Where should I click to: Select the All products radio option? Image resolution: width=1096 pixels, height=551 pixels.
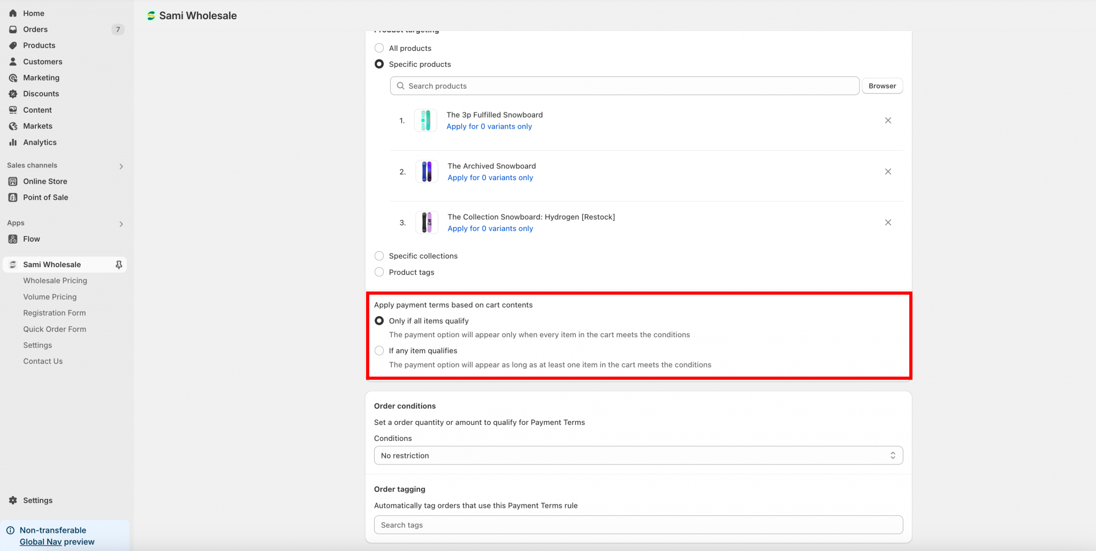click(x=379, y=48)
